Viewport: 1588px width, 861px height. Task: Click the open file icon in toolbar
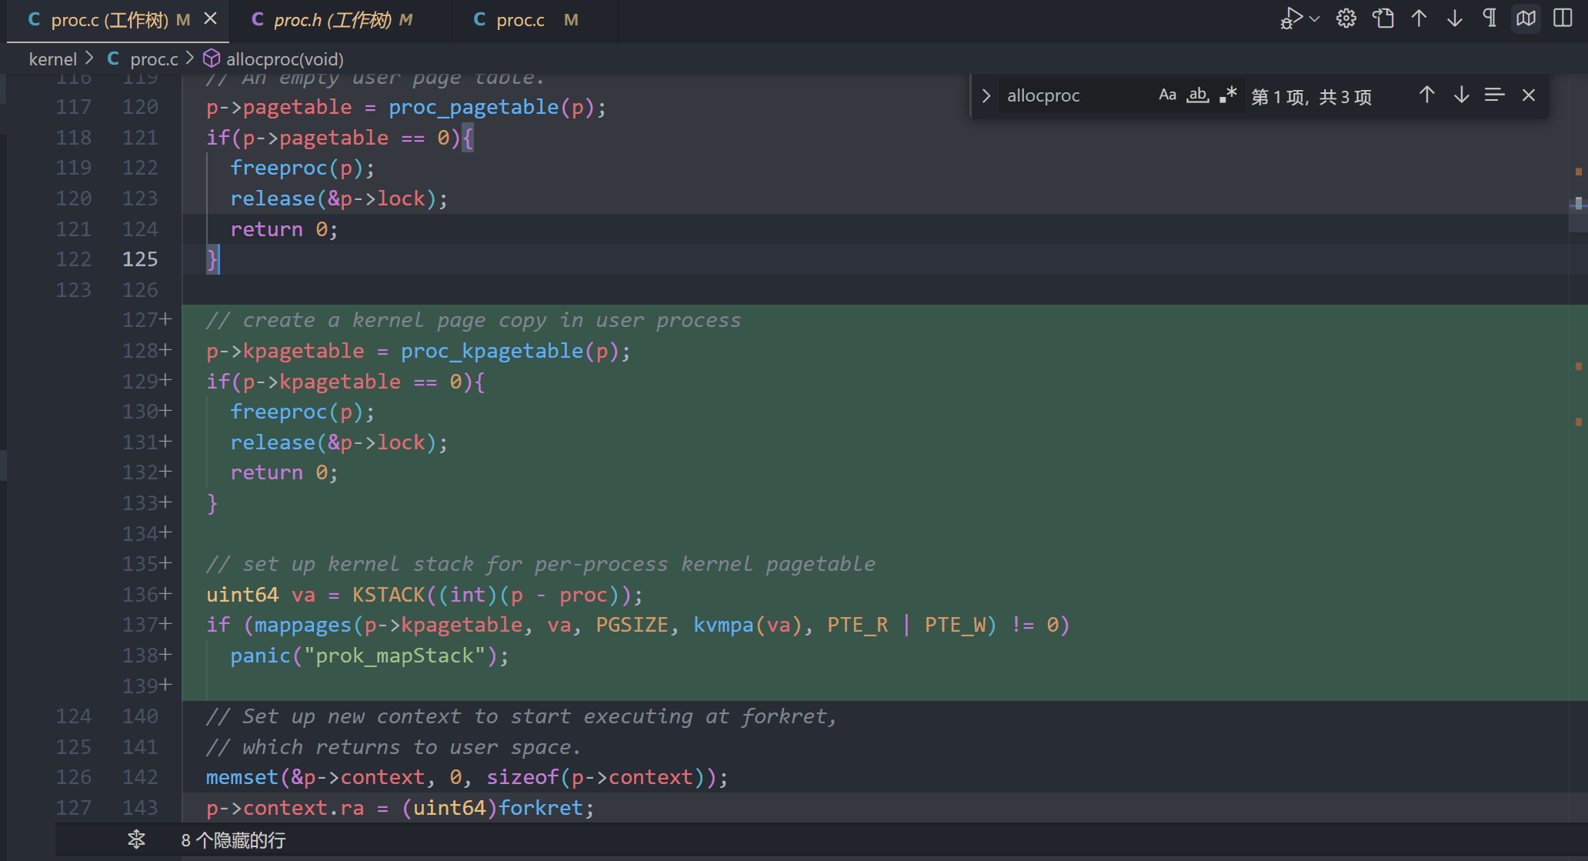tap(1383, 18)
